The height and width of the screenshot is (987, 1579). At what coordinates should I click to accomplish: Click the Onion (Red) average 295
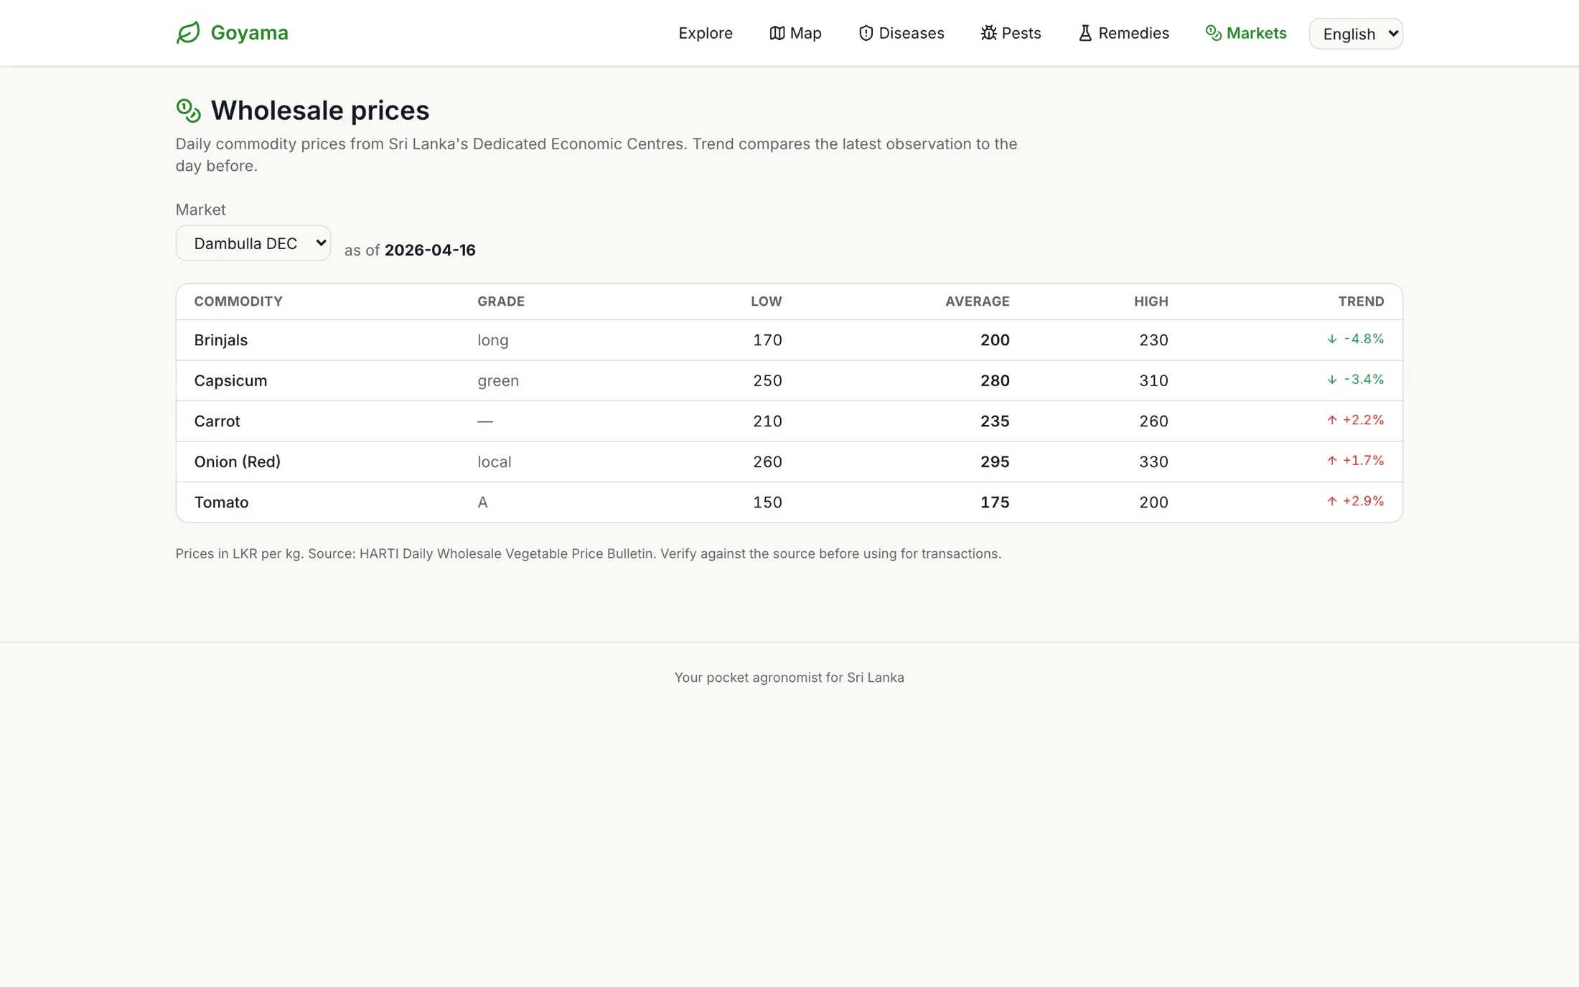(995, 462)
